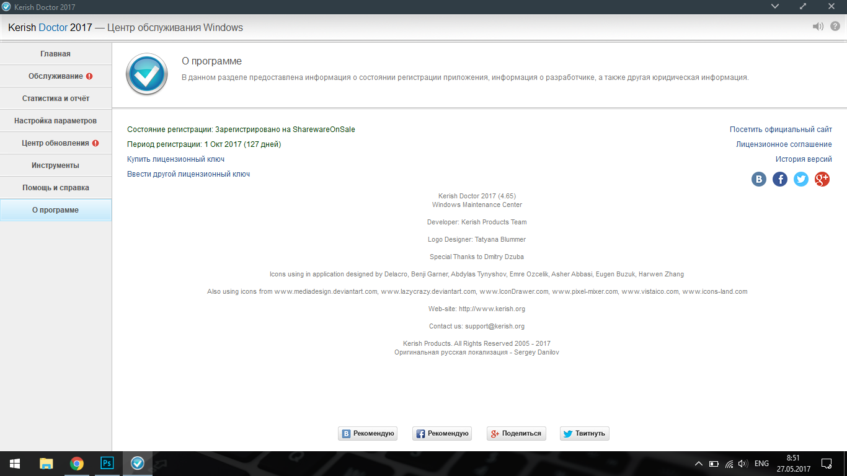Viewport: 847px width, 476px height.
Task: Click the http://www.kerish.org web-site text
Action: coord(492,309)
